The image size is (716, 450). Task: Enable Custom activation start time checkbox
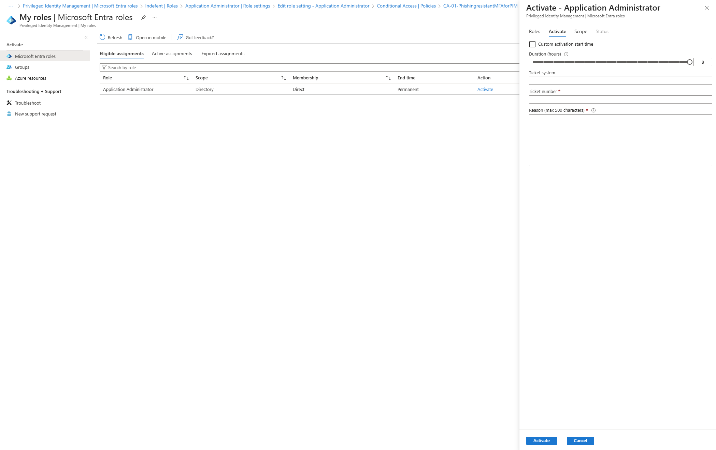(x=532, y=44)
